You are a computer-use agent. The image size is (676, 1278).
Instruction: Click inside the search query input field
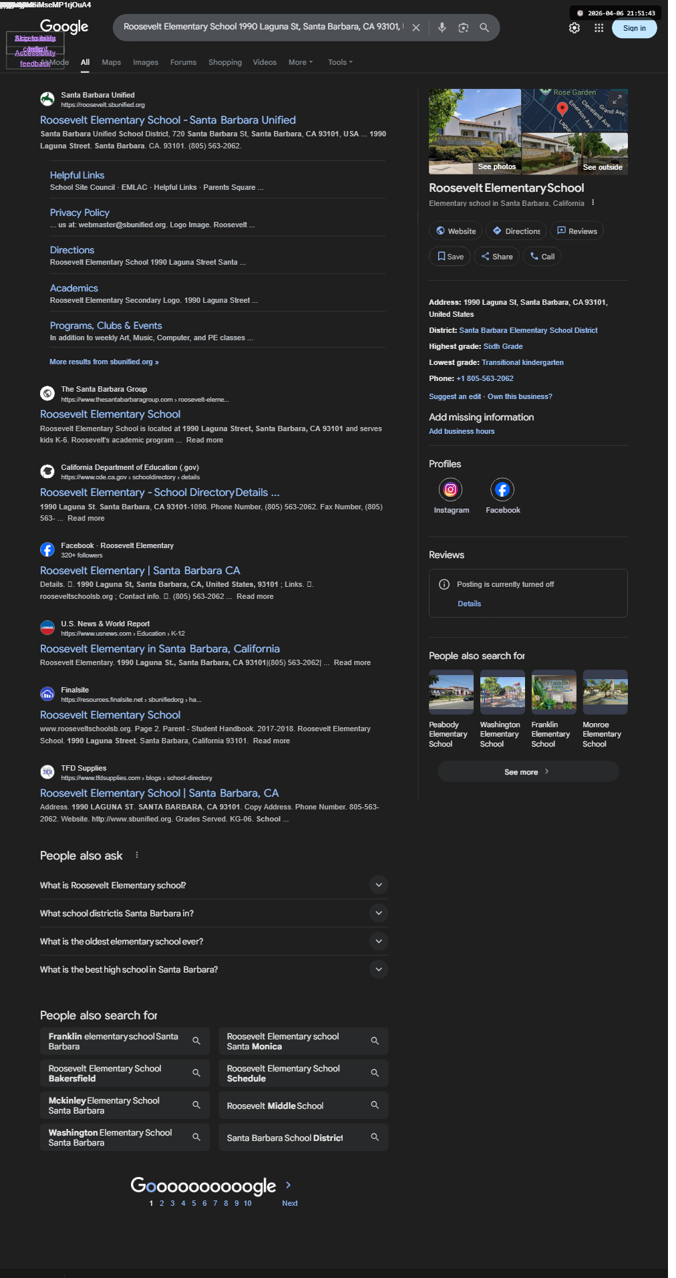coord(263,27)
